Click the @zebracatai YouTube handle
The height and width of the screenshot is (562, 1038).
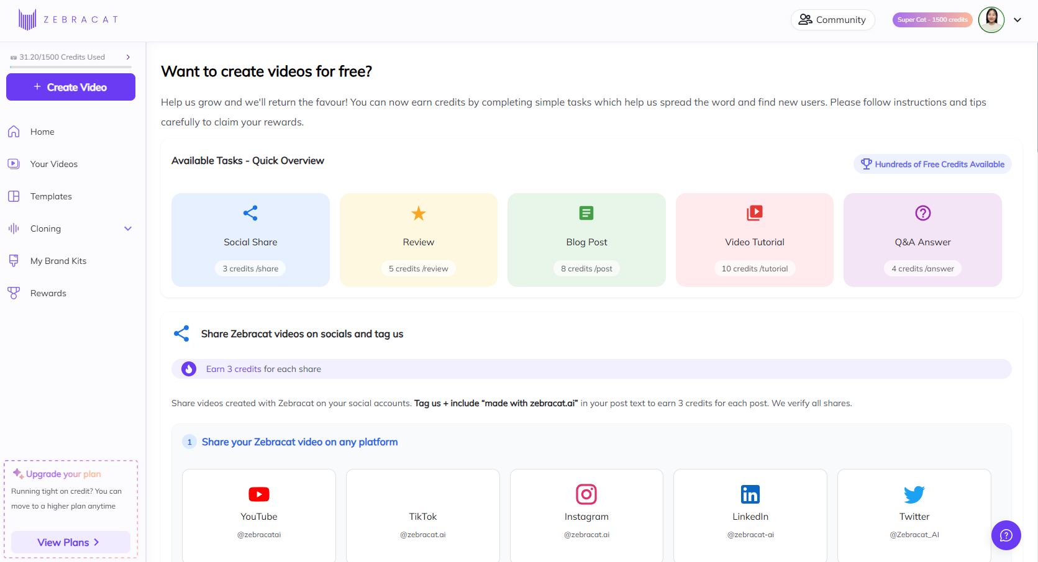259,535
